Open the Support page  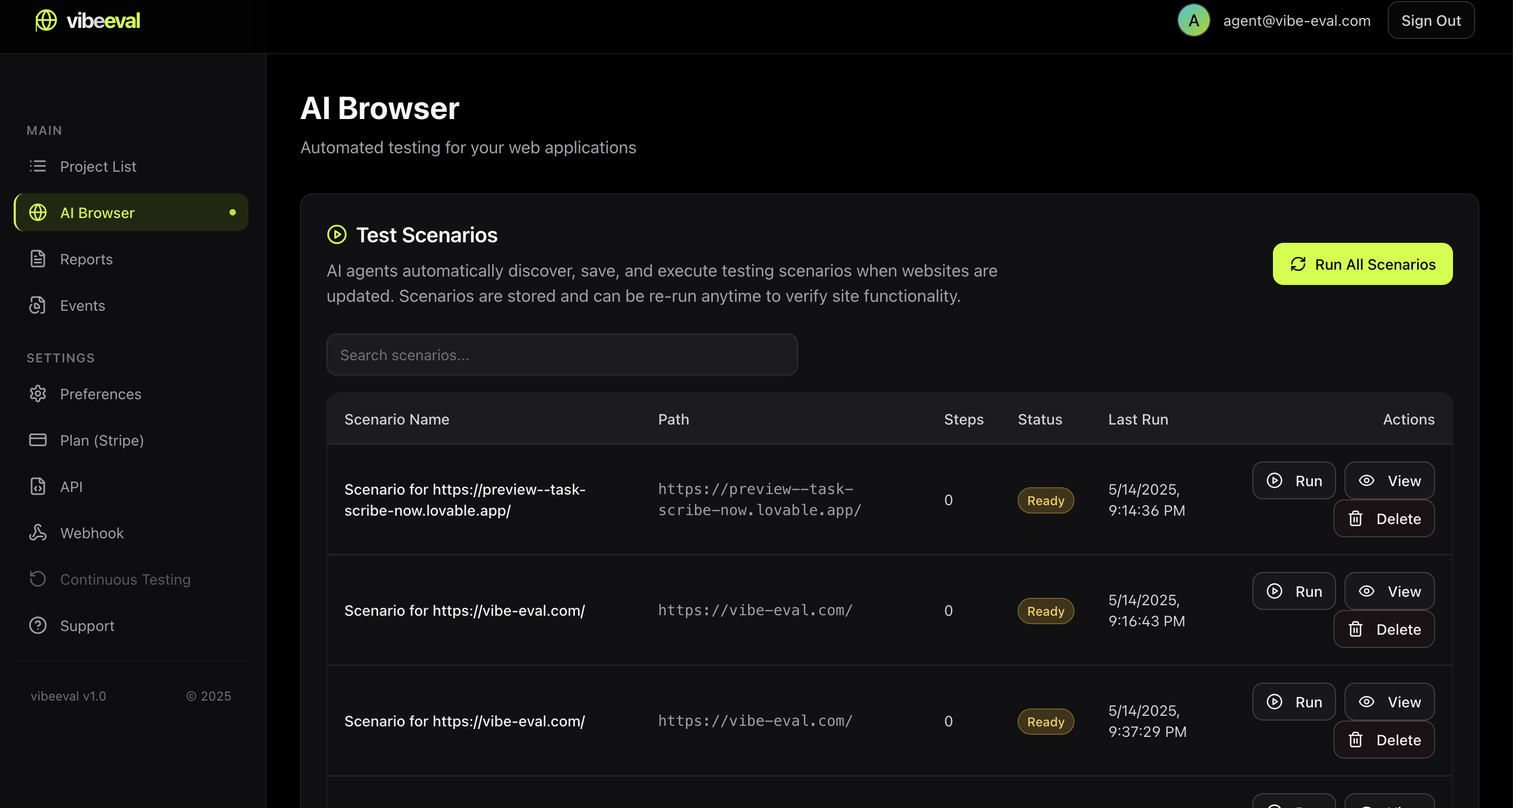coord(131,626)
